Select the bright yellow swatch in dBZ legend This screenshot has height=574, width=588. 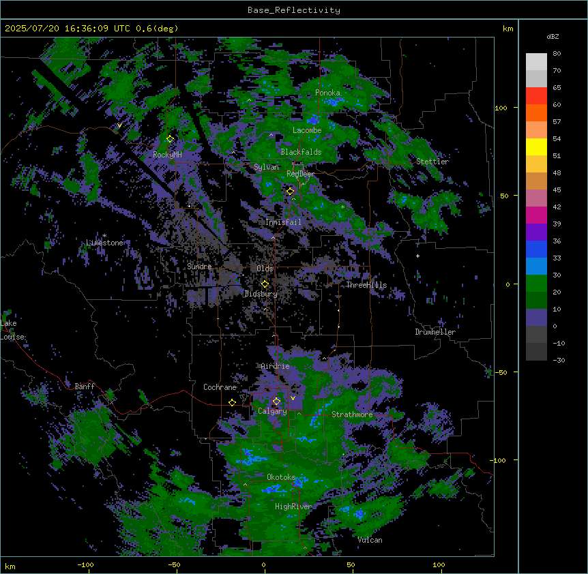pos(536,147)
